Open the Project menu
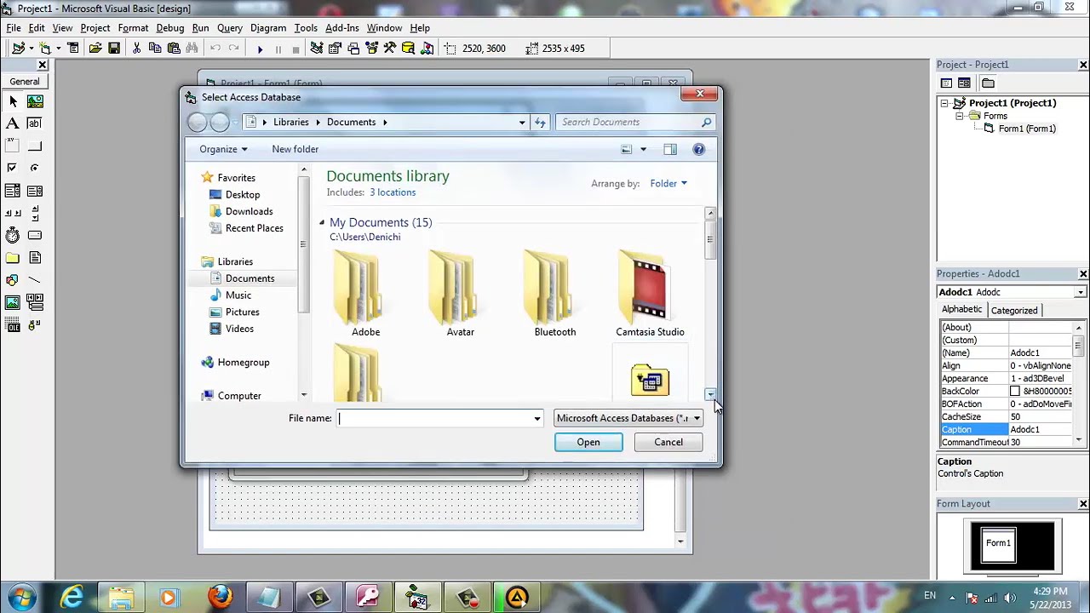The width and height of the screenshot is (1090, 613). click(95, 27)
